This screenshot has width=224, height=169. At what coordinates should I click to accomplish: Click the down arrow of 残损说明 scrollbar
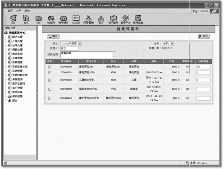click(x=114, y=57)
